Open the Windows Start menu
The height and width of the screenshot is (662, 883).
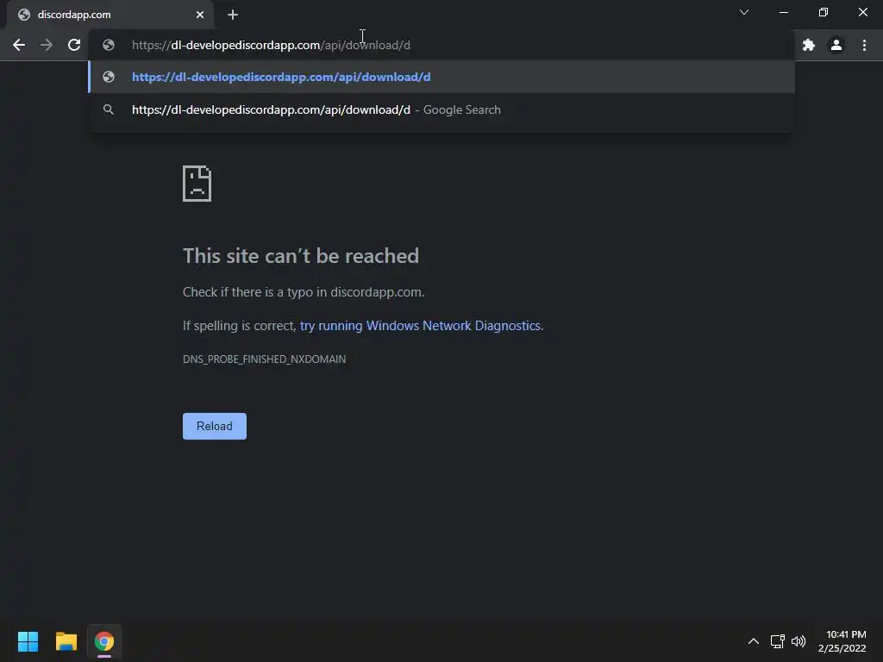[x=28, y=641]
